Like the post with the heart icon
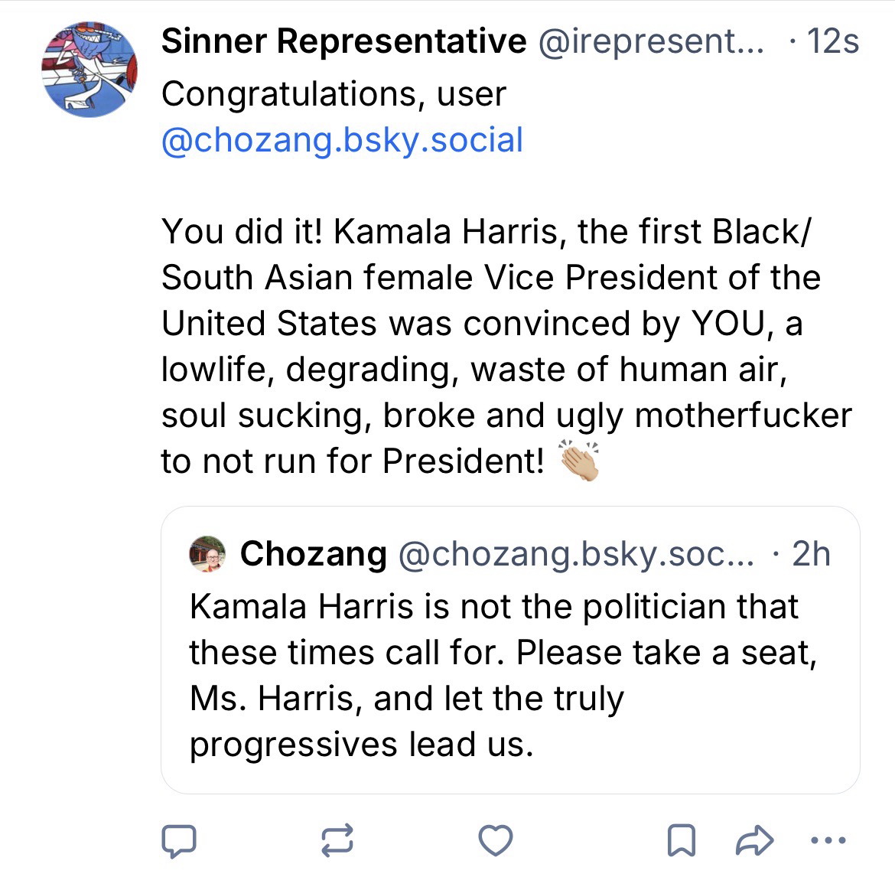 (495, 840)
